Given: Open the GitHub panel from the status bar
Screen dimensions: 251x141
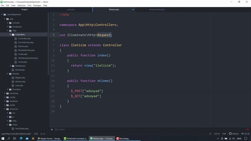Looking at the screenshot, I should [x=234, y=134].
